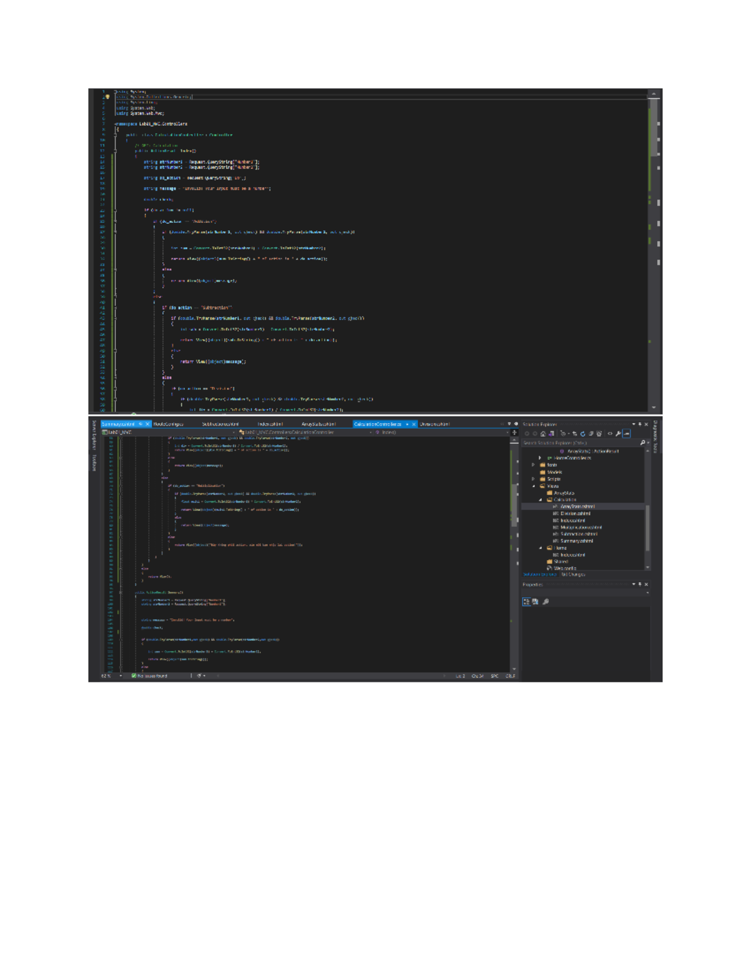The image size is (751, 972).
Task: Open project Properties with the wrench icon
Action: click(x=618, y=434)
